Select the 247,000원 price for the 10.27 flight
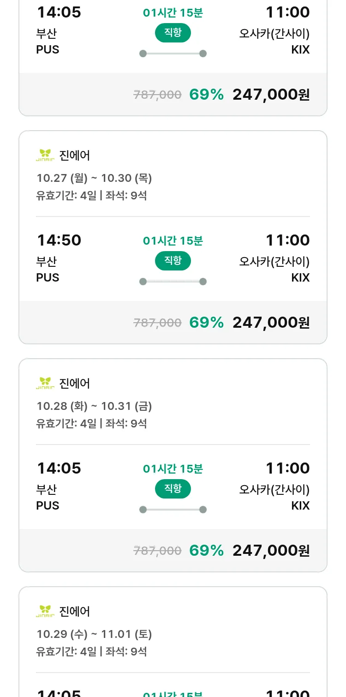Image resolution: width=346 pixels, height=697 pixels. click(x=271, y=323)
